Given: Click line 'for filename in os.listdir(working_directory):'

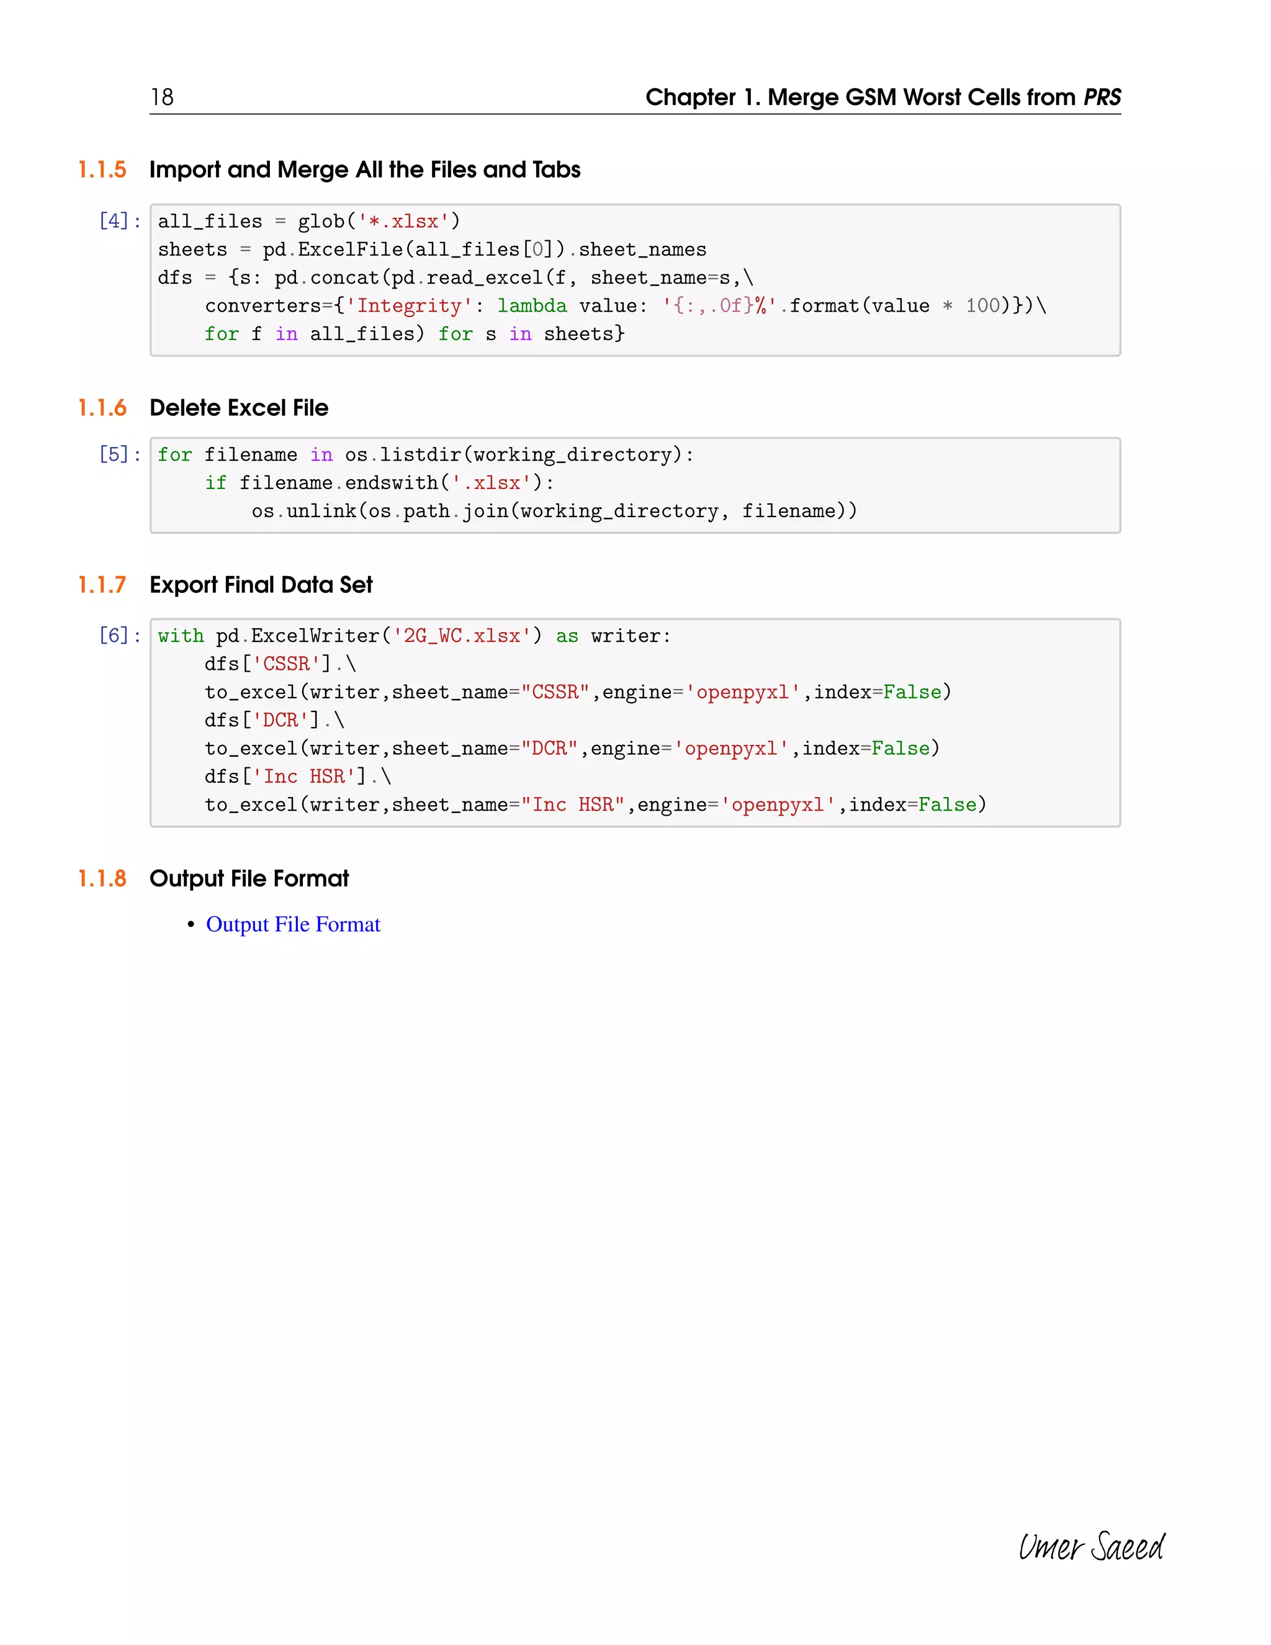Looking at the screenshot, I should pyautogui.click(x=425, y=454).
